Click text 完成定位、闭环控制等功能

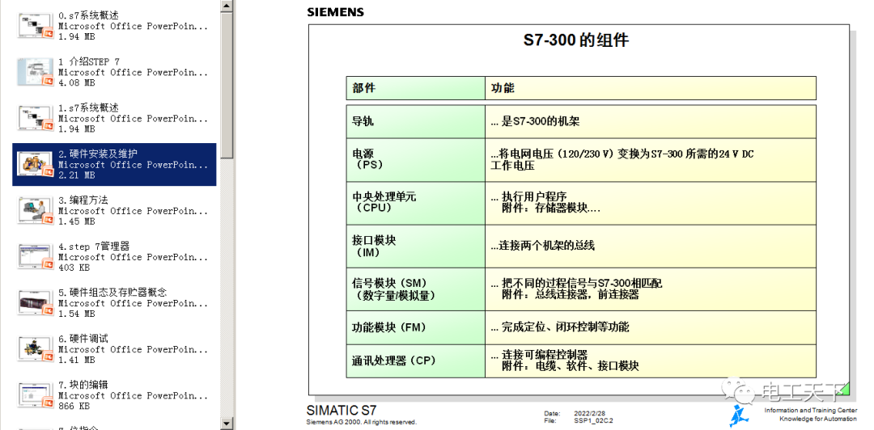tap(565, 327)
